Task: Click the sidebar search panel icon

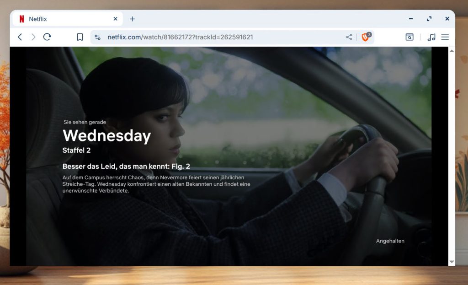Action: pyautogui.click(x=409, y=37)
